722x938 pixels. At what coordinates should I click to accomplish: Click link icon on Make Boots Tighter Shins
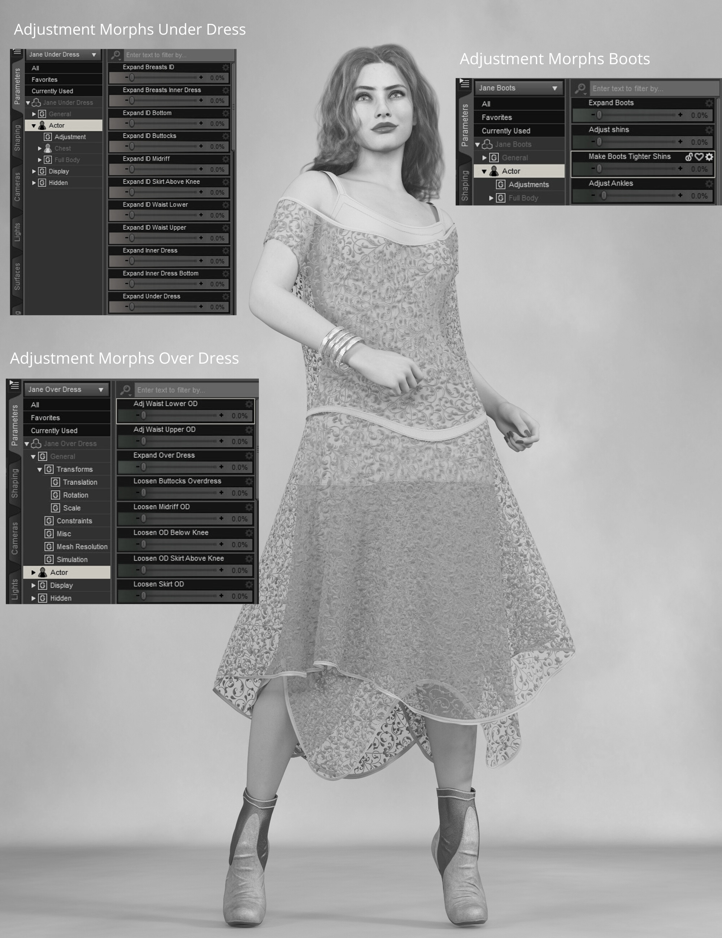(689, 157)
